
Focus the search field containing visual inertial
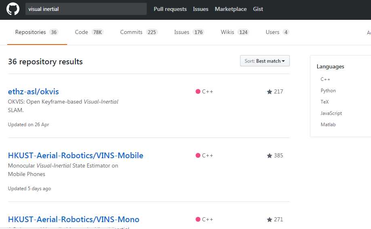click(86, 9)
